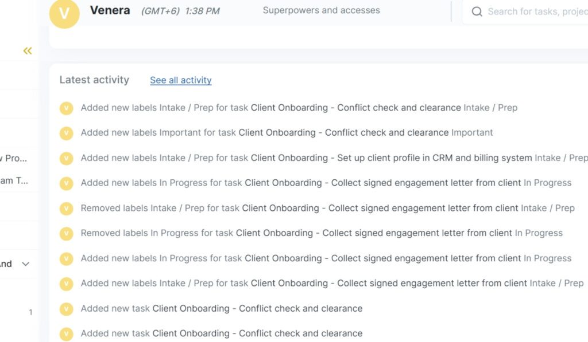
Task: Click the Venera name label
Action: (x=109, y=10)
